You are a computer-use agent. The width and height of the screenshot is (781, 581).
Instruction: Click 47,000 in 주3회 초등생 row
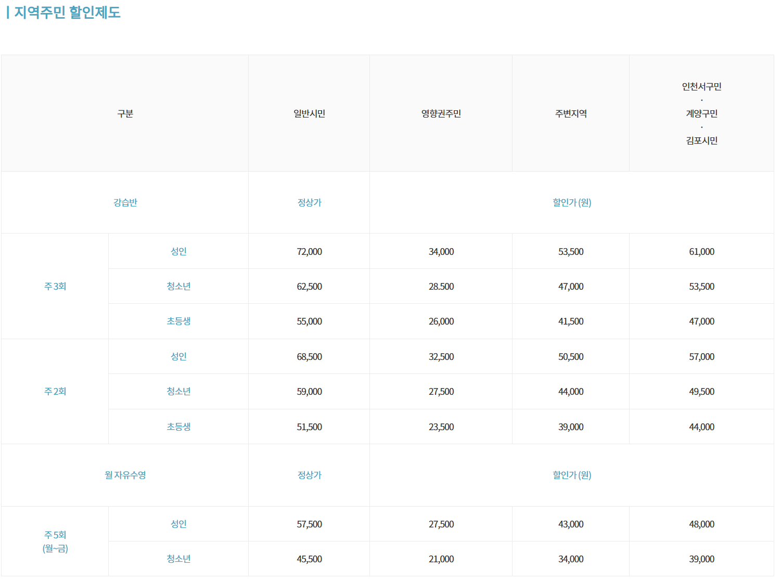[x=701, y=321]
